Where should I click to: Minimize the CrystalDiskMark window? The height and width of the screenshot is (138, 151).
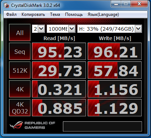(116, 4)
